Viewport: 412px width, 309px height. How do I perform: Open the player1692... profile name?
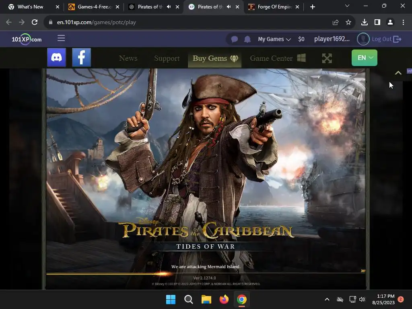click(x=332, y=39)
